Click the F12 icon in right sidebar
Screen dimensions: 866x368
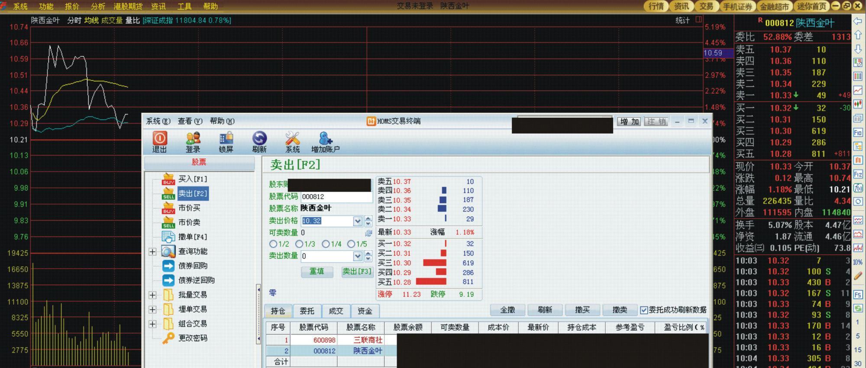coord(857,174)
